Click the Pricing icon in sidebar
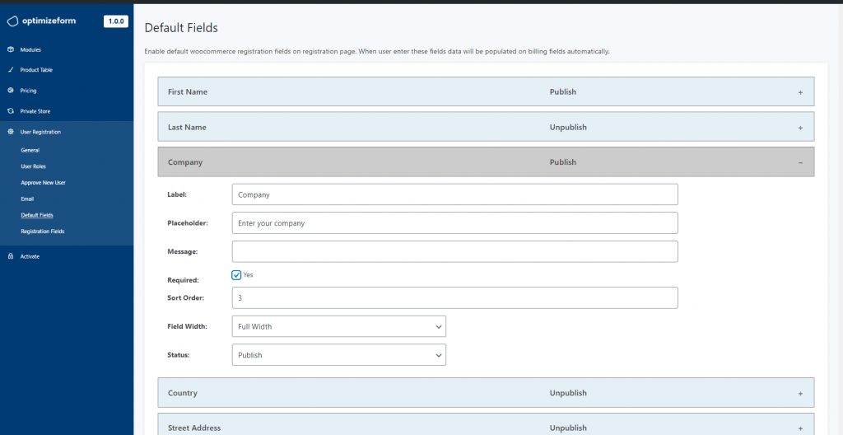This screenshot has width=843, height=435. [x=10, y=91]
